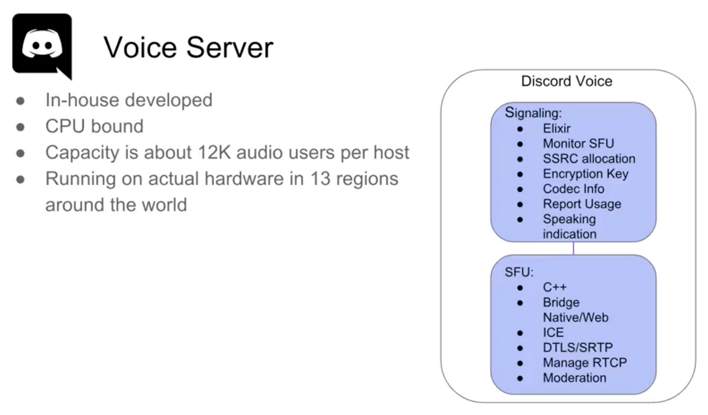Image resolution: width=708 pixels, height=415 pixels.
Task: Click the 'In-house developed' bullet text
Action: (x=129, y=100)
